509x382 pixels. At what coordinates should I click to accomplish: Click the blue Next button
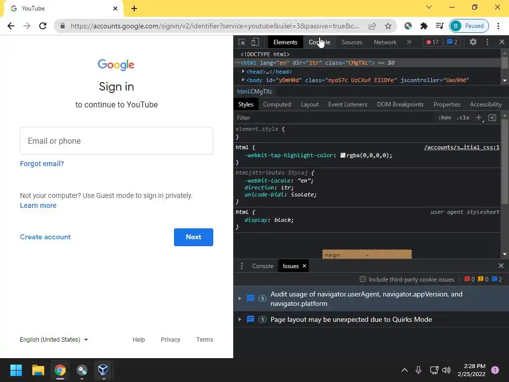[x=193, y=237]
